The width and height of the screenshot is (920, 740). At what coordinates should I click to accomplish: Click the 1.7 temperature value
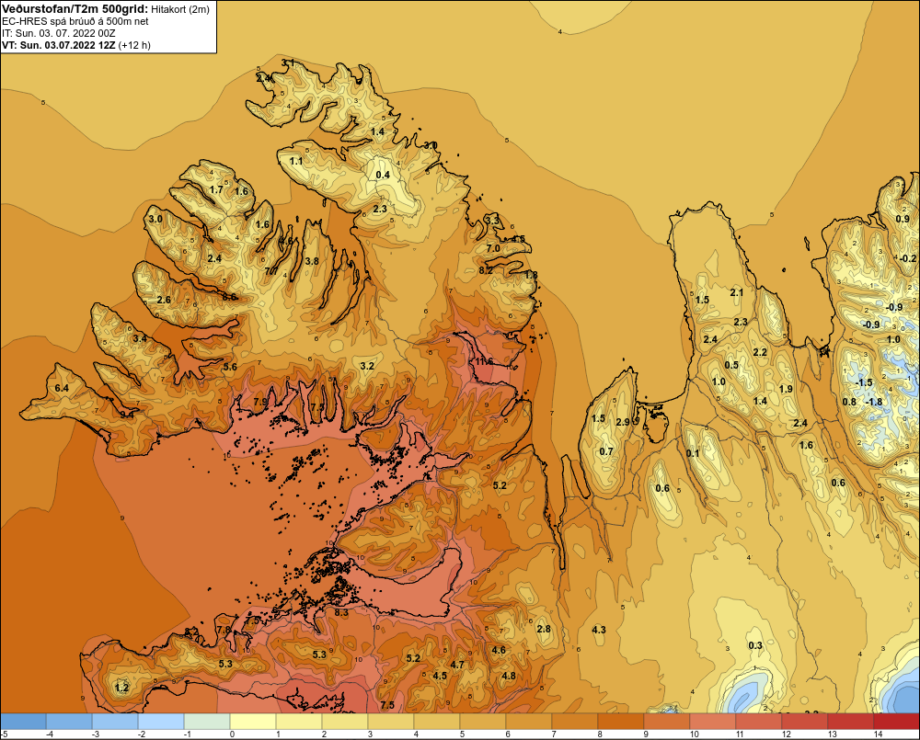(x=216, y=189)
